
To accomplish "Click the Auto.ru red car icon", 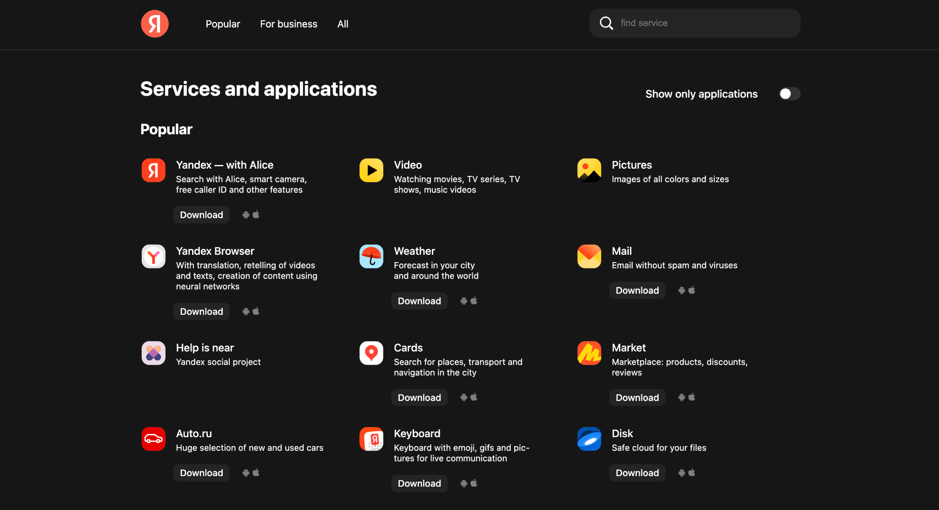I will (154, 439).
